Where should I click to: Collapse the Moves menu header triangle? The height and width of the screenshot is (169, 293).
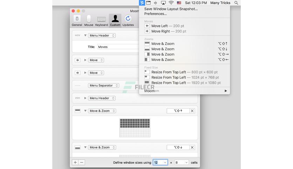pyautogui.click(x=85, y=35)
